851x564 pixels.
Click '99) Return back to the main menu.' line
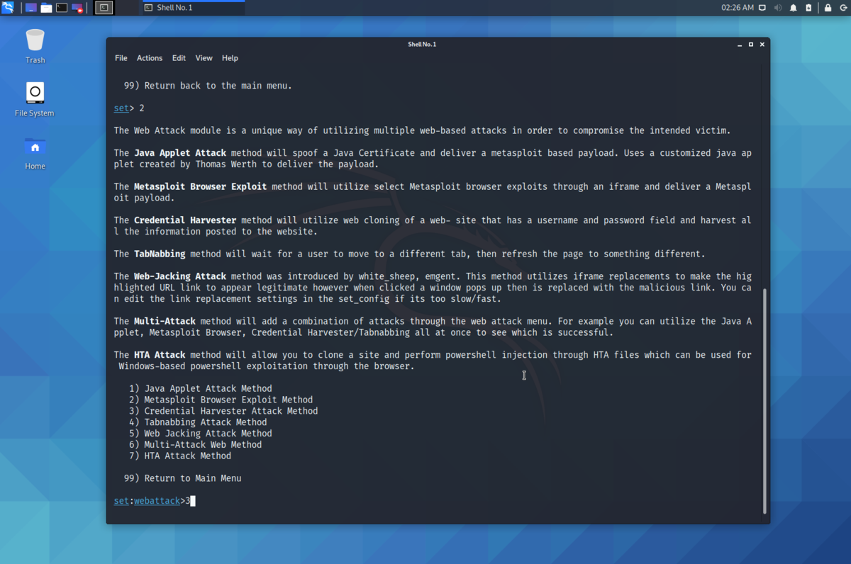point(208,86)
